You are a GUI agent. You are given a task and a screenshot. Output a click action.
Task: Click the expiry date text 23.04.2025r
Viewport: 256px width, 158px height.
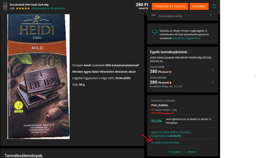tap(123, 78)
